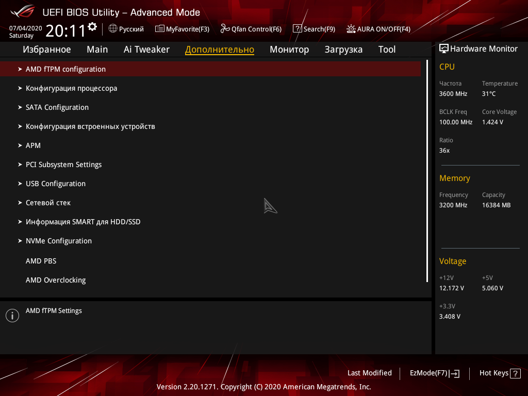This screenshot has height=396, width=528.
Task: Click +12V reading 12.172 V
Action: click(452, 288)
